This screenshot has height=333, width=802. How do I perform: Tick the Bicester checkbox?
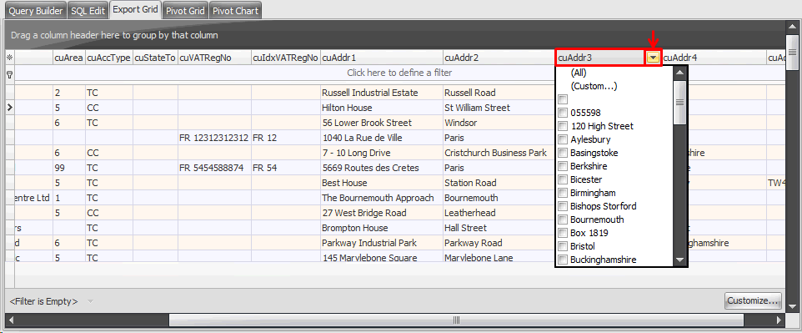[563, 179]
